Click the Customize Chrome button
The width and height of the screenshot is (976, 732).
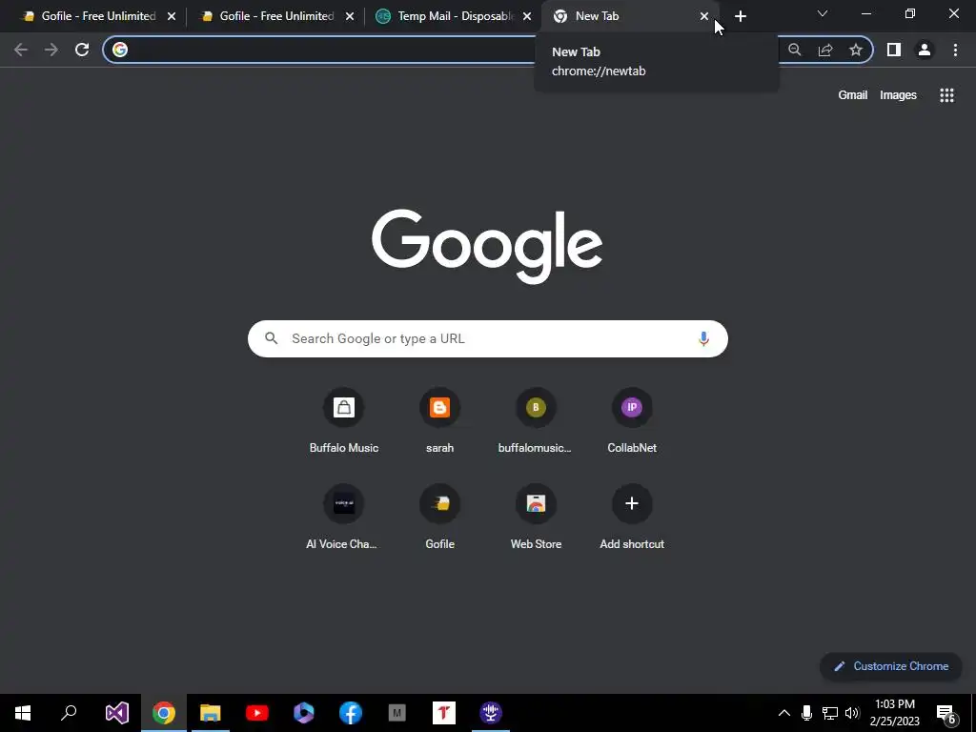(x=891, y=666)
